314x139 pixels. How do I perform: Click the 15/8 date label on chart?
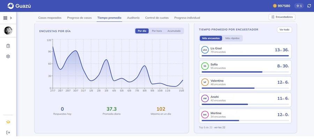(181, 91)
